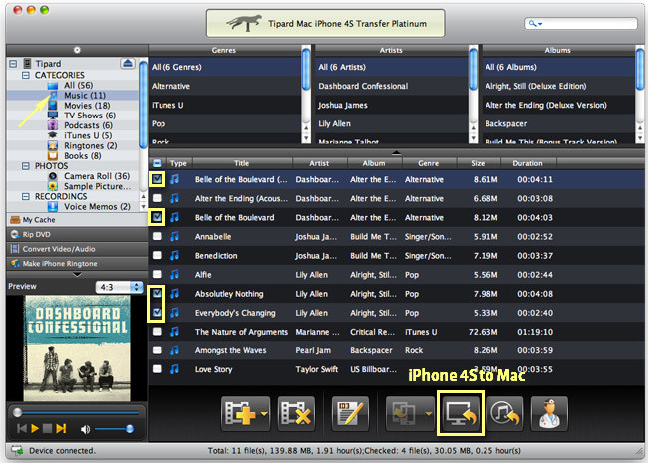Collapse the Tipard device tree node
Screen dimensions: 648x463
tap(13, 63)
